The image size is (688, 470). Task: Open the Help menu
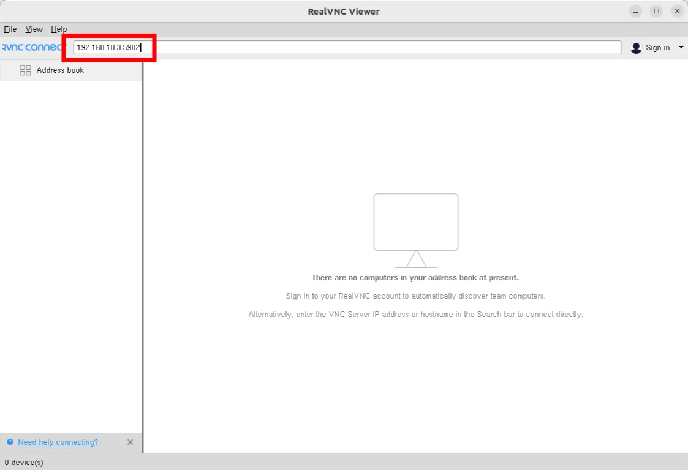click(x=59, y=29)
